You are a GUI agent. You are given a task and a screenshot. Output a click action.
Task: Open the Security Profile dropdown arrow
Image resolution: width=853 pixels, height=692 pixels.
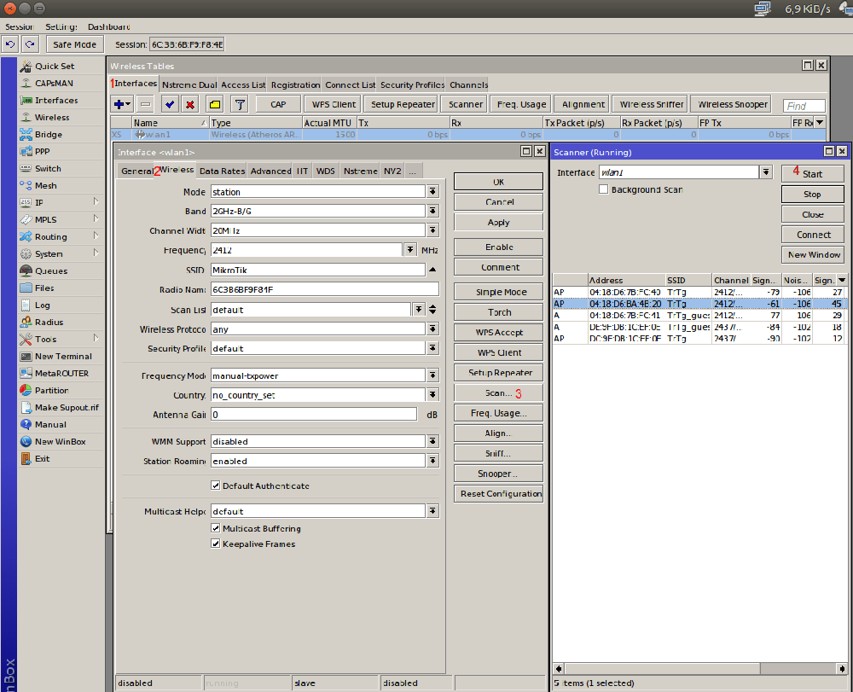432,348
